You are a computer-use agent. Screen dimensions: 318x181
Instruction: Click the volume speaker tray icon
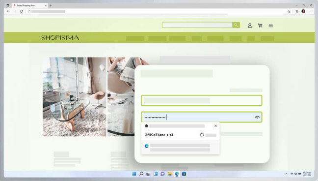pos(296,174)
